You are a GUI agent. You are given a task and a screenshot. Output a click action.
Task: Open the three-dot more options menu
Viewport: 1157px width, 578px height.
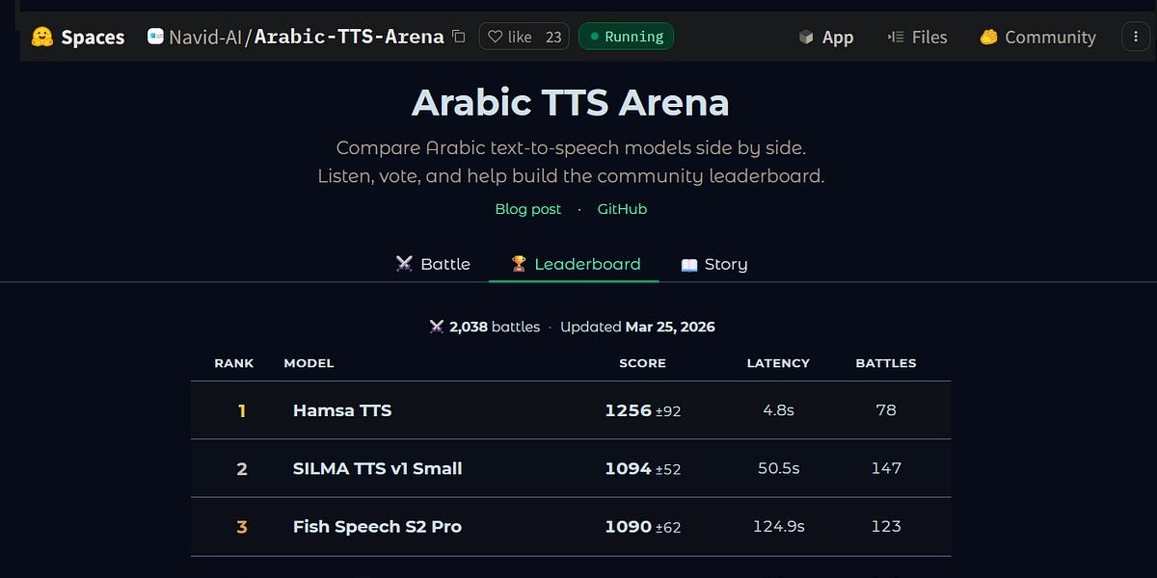[x=1136, y=37]
